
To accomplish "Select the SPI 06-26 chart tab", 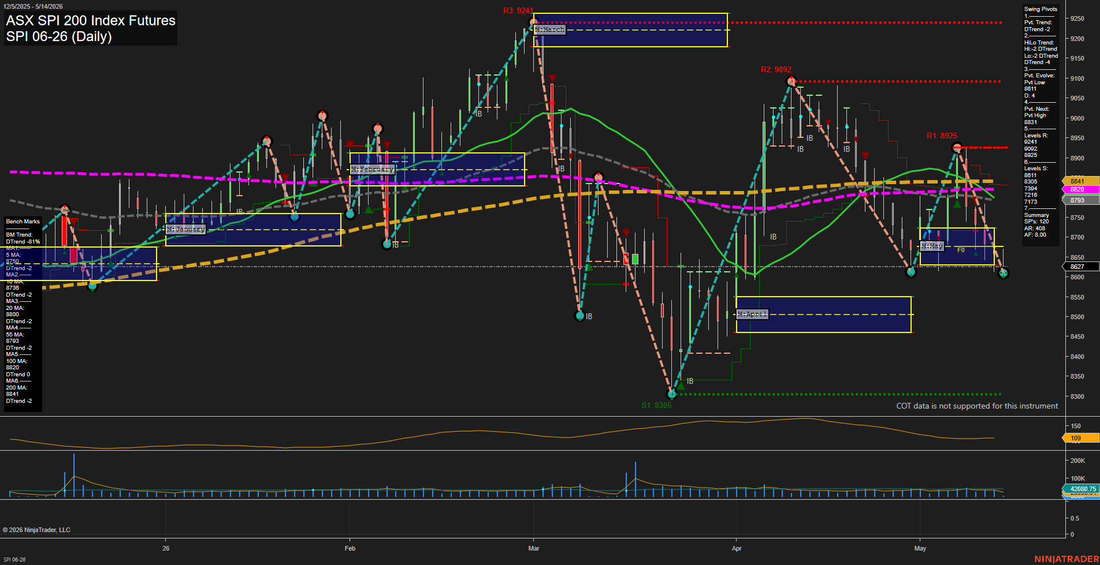I will [14, 559].
